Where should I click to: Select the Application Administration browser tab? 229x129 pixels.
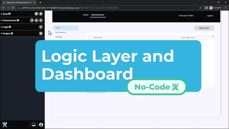click(x=19, y=2)
